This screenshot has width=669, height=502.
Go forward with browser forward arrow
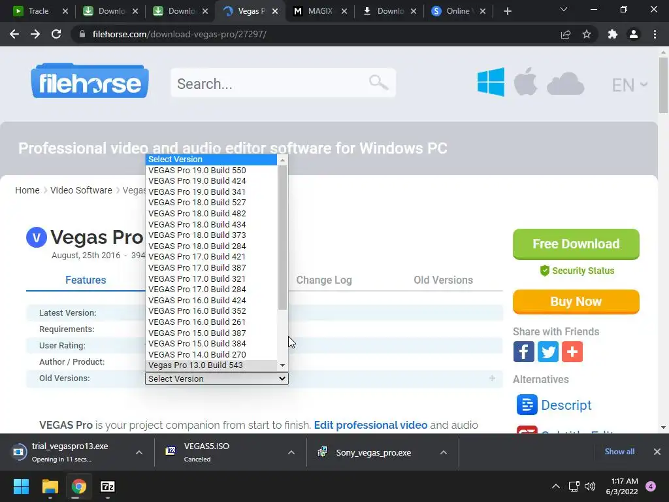35,34
